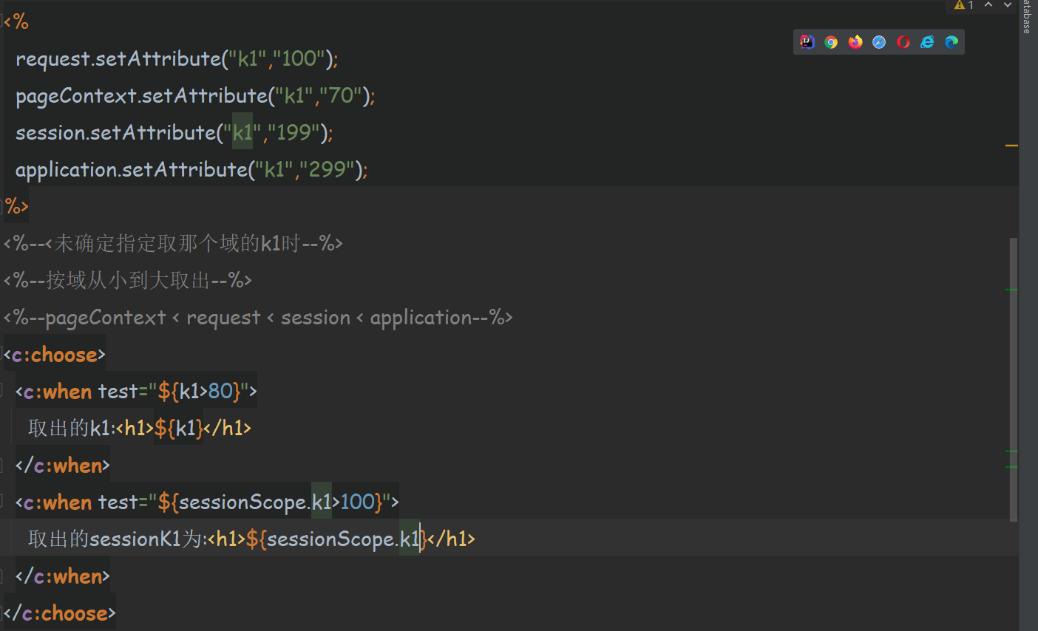Open page in Opera browser
The image size is (1038, 631).
pyautogui.click(x=903, y=42)
